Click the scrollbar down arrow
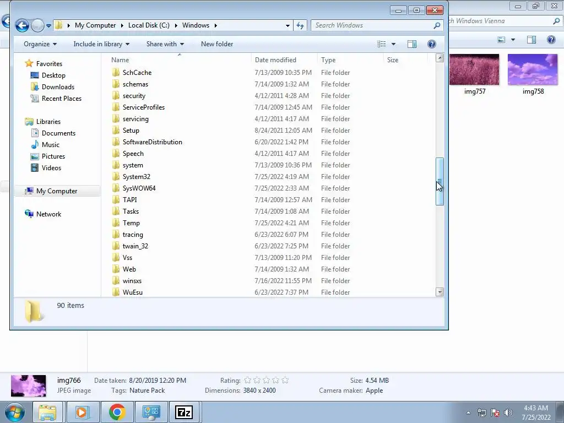 pos(440,292)
